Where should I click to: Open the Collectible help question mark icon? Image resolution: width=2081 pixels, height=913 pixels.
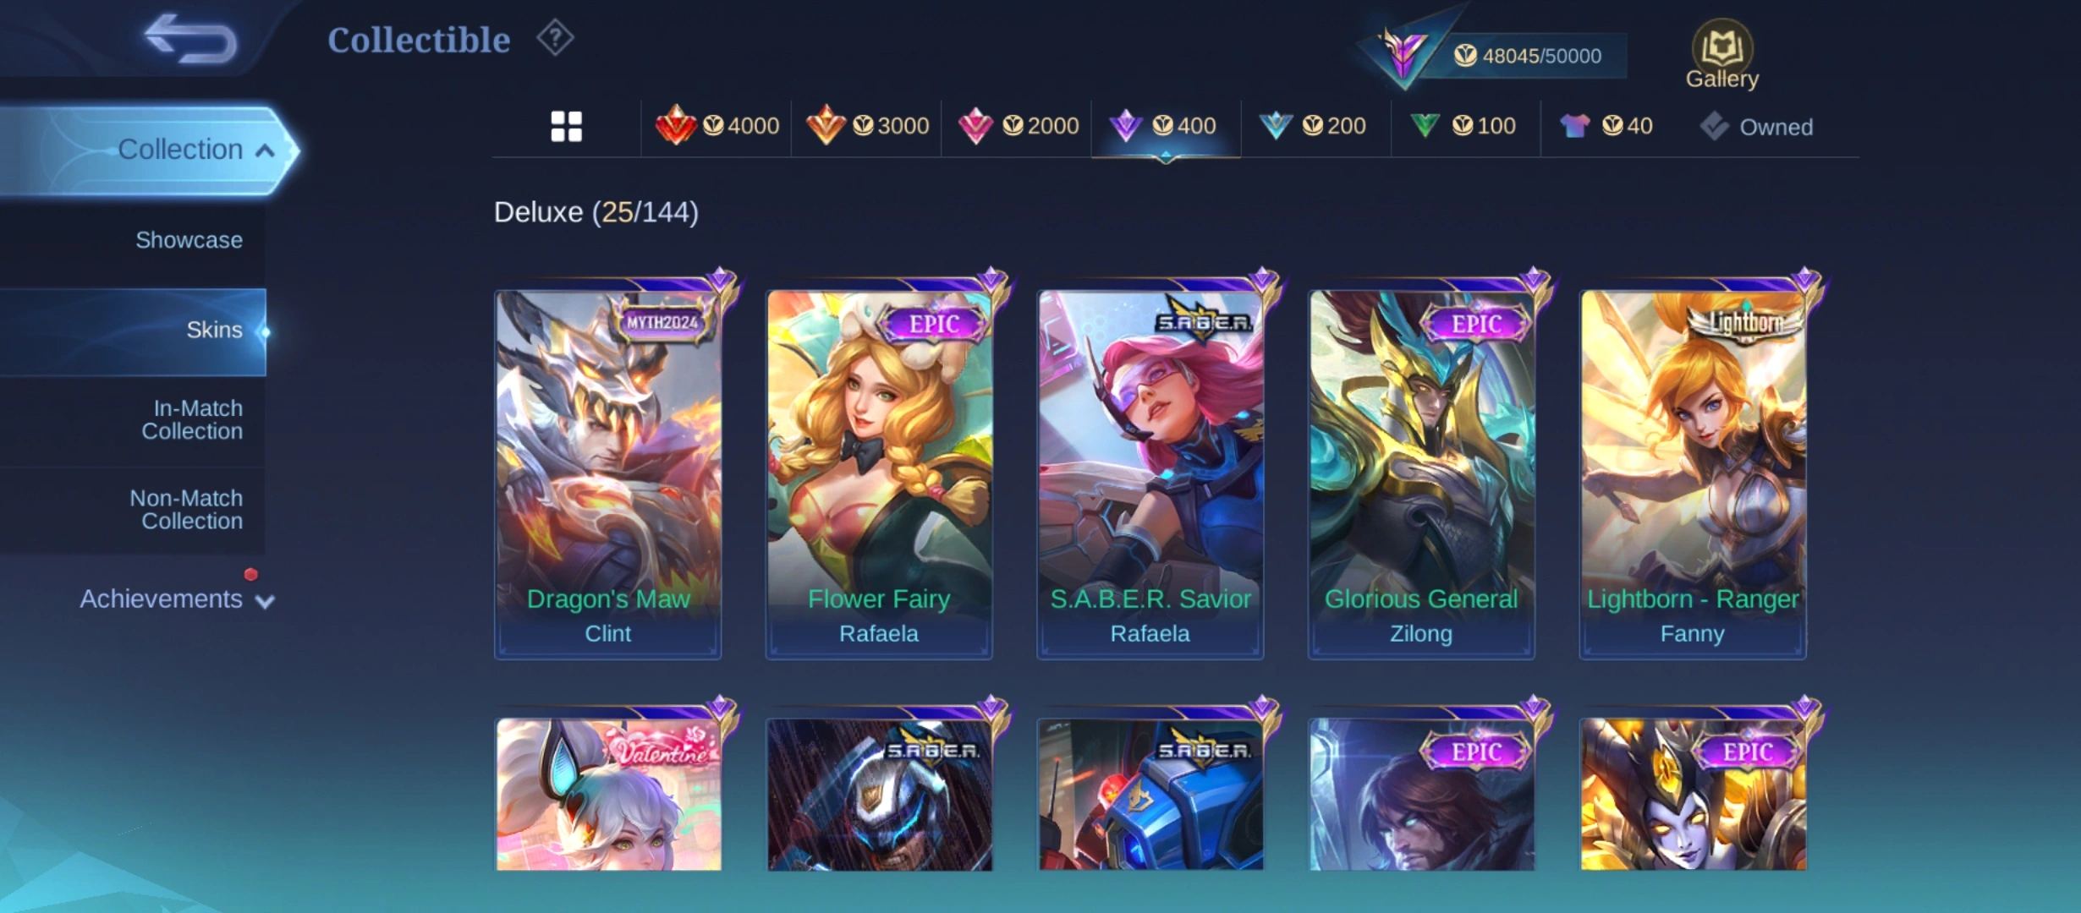pos(555,38)
